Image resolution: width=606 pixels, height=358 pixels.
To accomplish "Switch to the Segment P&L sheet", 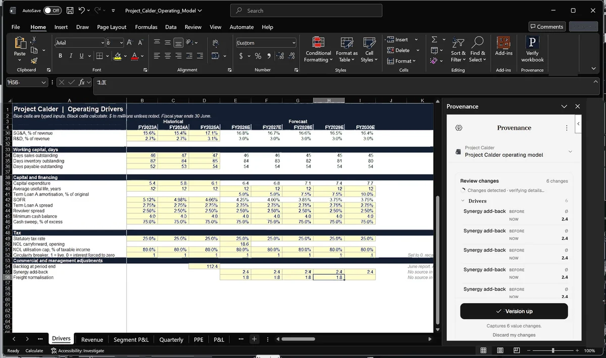I will (x=131, y=339).
